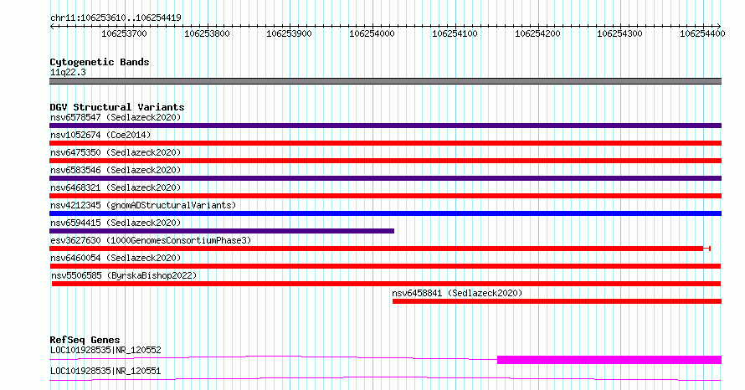Click the LOC101928535|NR_120552 gene label
745x390 pixels.
click(105, 350)
